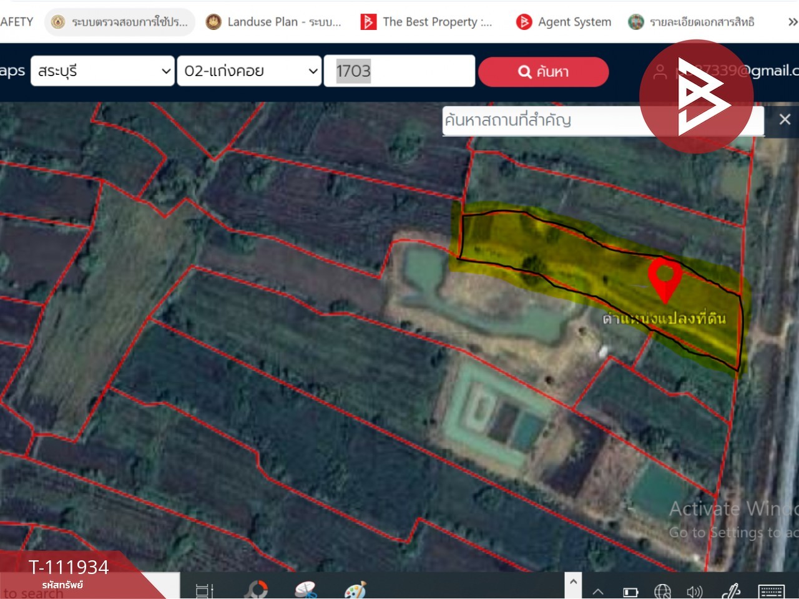Click the ค้นหาสถานที่สำคัญ place search box
The image size is (799, 599).
[x=603, y=120]
